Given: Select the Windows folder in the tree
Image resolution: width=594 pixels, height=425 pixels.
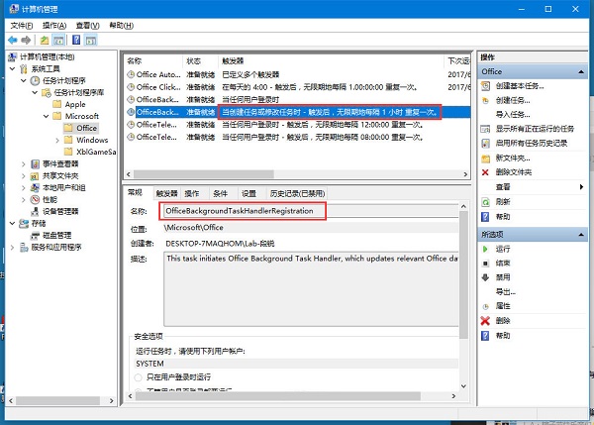Looking at the screenshot, I should click(92, 140).
